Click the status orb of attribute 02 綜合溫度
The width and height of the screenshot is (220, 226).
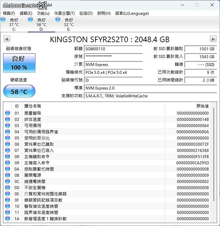click(8, 119)
